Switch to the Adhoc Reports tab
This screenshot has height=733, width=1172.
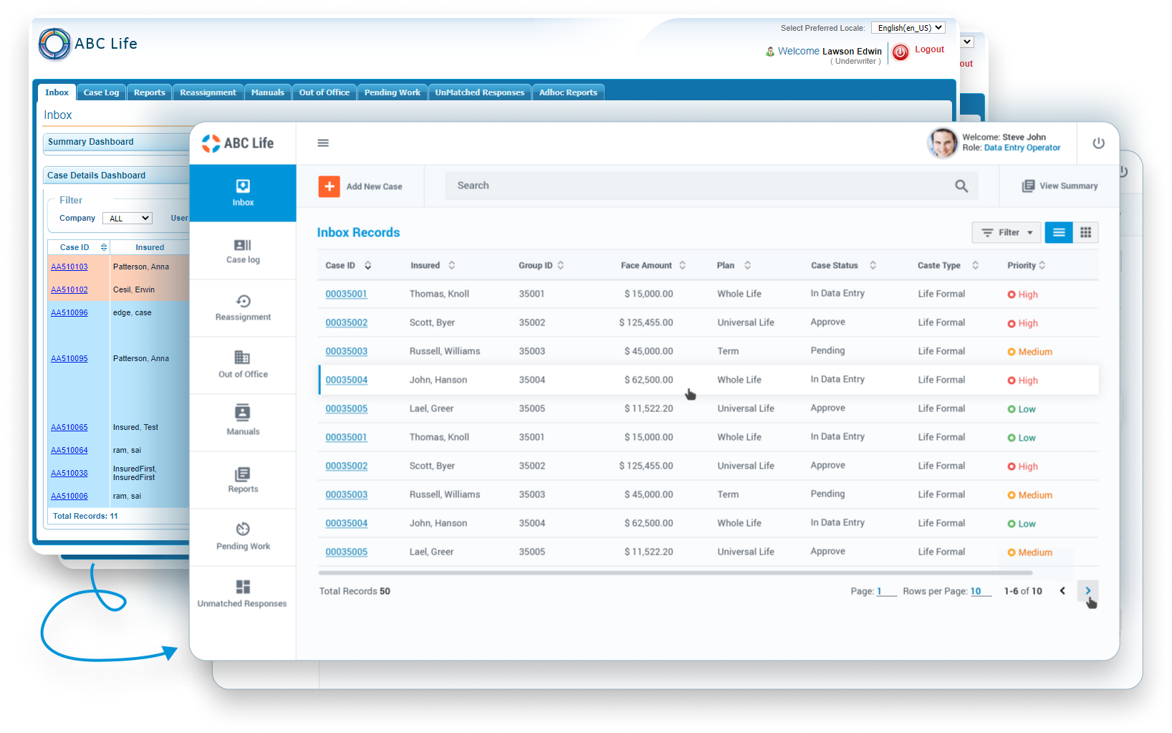pyautogui.click(x=568, y=92)
